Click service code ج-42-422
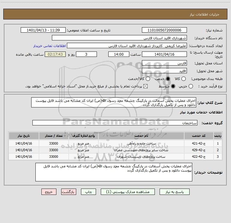The image size is (231, 223). tap(199, 157)
